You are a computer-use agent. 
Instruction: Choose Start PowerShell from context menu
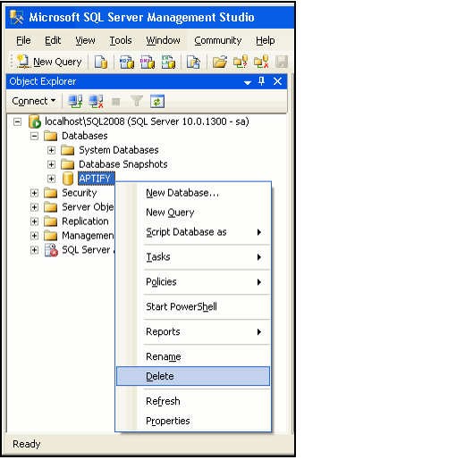pyautogui.click(x=193, y=306)
